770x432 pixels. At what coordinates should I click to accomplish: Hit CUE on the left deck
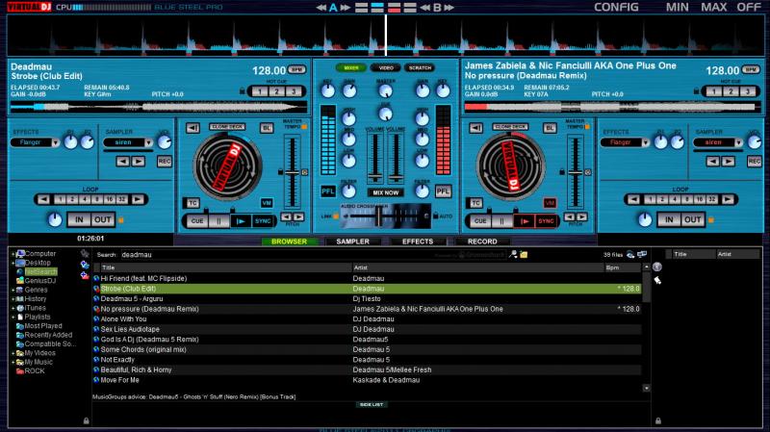click(197, 221)
